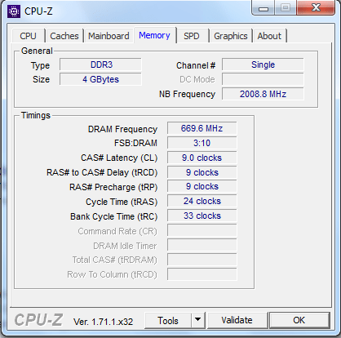Image resolution: width=341 pixels, height=338 pixels.
Task: Click the "CAS# Latency (CL)" label
Action: tap(119, 158)
